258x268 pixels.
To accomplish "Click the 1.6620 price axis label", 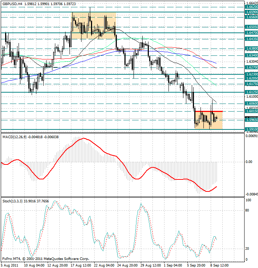I will click(x=251, y=7).
